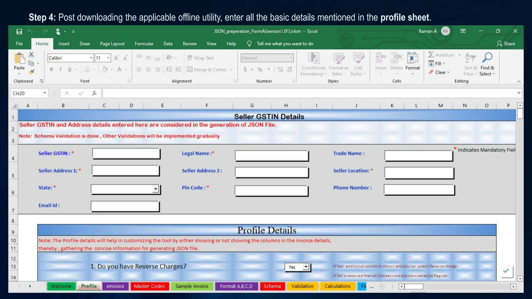Open the Master Codes sheet tab
The width and height of the screenshot is (532, 299).
[149, 286]
